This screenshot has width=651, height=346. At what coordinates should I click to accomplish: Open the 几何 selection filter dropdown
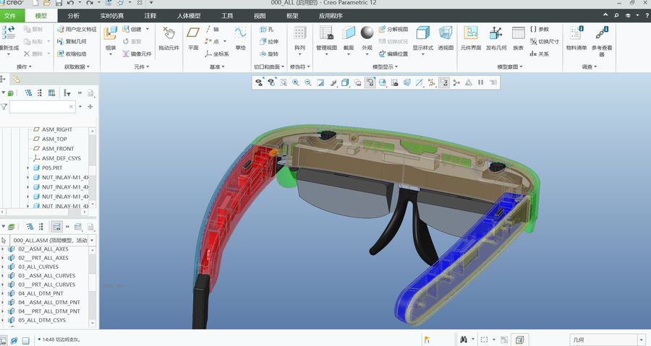[642, 339]
